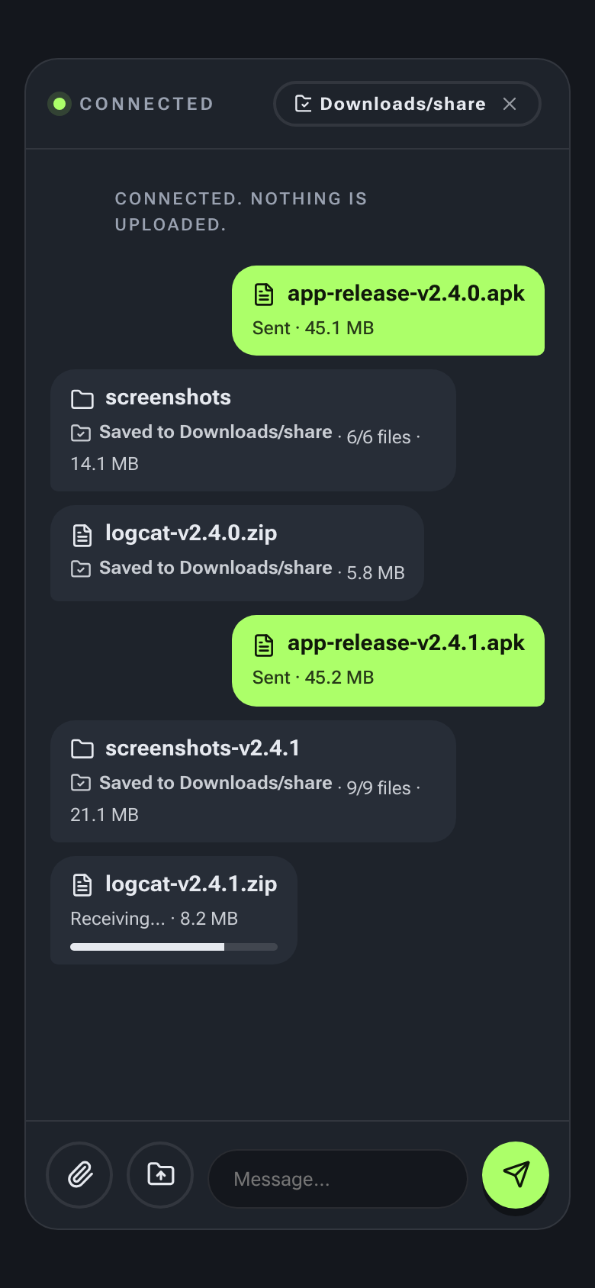Click the 14.1 MB size text
This screenshot has height=1288, width=595.
[x=105, y=464]
